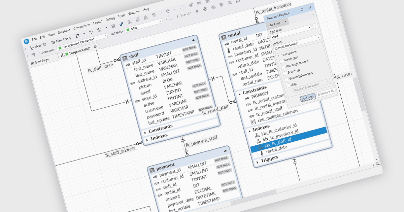Click the staff table grid icon

[125, 58]
